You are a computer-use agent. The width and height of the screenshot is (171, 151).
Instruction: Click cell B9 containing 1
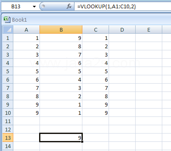pos(61,104)
